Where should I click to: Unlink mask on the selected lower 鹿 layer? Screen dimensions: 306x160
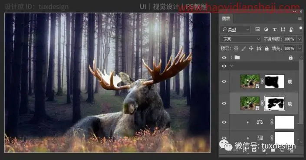click(x=262, y=103)
